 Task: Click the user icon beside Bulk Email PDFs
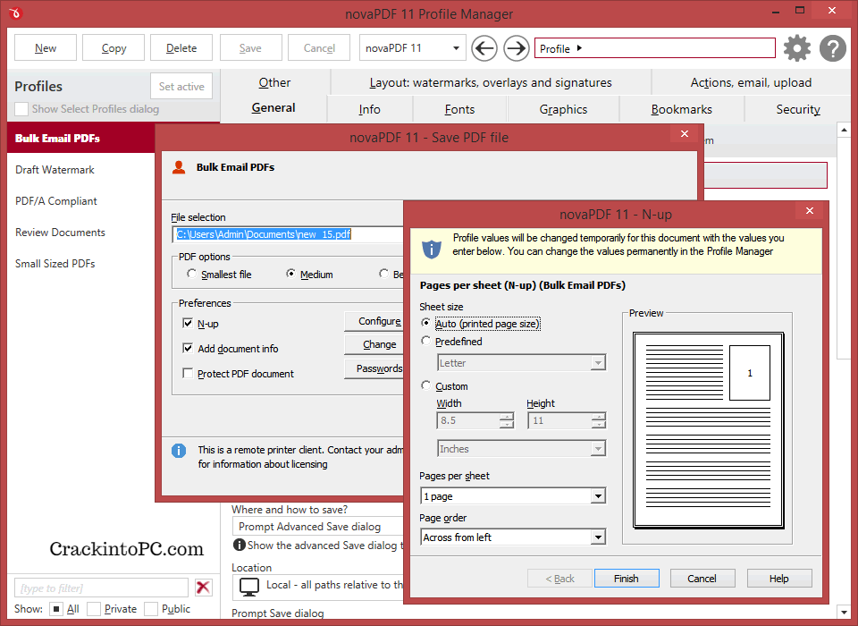coord(179,167)
